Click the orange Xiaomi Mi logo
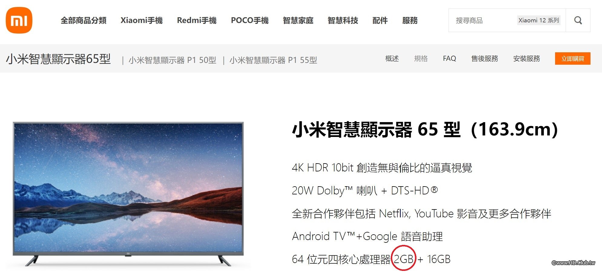The image size is (602, 273). pyautogui.click(x=19, y=20)
